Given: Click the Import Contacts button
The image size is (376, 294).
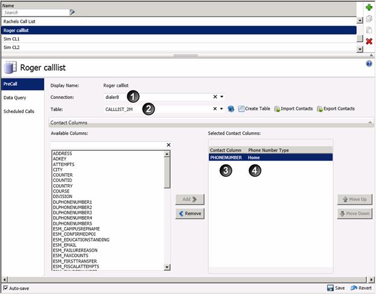Looking at the screenshot, I should tap(293, 109).
